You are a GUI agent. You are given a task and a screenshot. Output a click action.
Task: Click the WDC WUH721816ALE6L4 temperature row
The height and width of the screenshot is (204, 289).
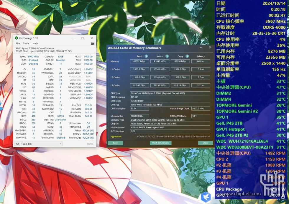click(251, 141)
